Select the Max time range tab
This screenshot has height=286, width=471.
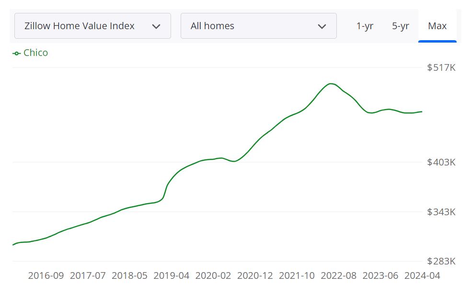click(437, 26)
